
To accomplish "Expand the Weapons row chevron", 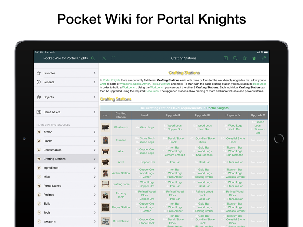I will click(95, 222).
